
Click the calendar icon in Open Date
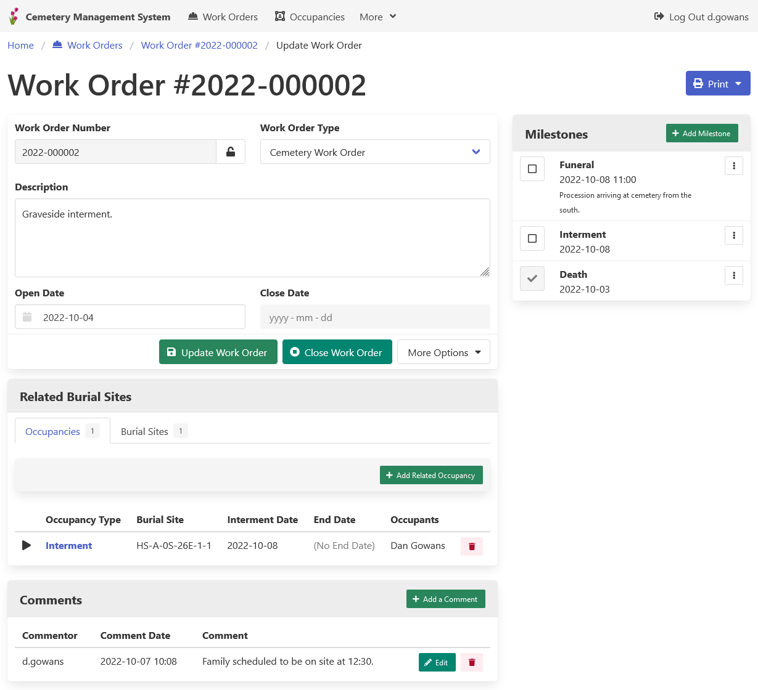27,317
